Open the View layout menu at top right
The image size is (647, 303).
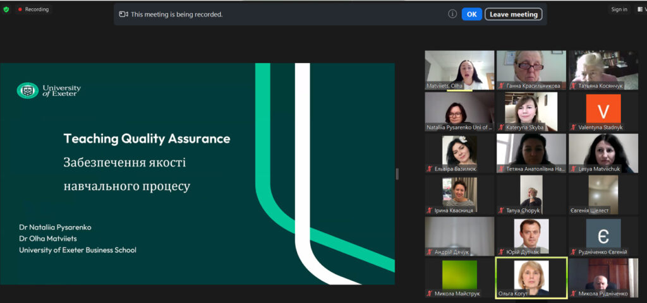(640, 9)
